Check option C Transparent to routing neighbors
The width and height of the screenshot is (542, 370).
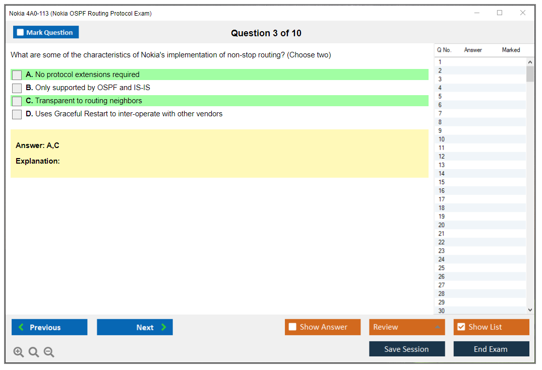point(17,101)
